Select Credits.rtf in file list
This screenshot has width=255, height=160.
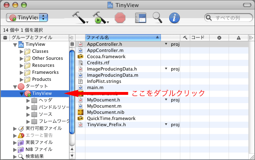tap(98, 63)
